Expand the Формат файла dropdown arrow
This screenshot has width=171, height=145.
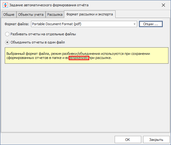point(135,24)
